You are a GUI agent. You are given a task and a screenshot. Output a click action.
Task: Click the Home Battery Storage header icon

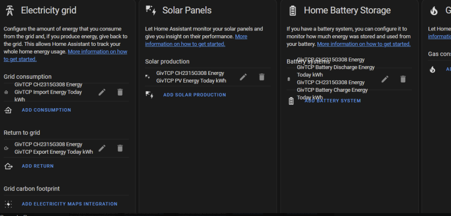pos(292,11)
